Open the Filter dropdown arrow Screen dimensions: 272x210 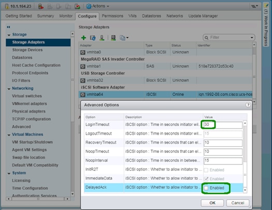point(252,38)
